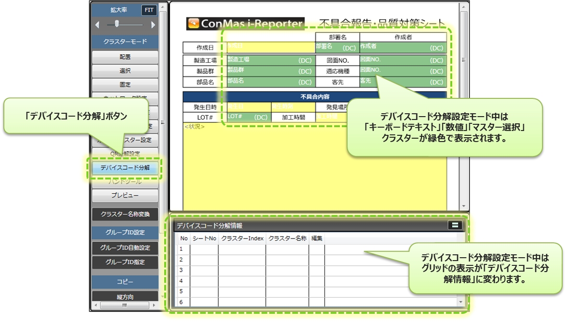Click left panel horizontal scrollbar left arrow
This screenshot has width=566, height=322.
[x=96, y=305]
